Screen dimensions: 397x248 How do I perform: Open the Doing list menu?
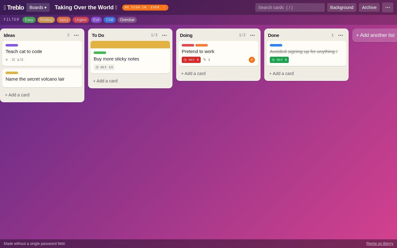252,35
